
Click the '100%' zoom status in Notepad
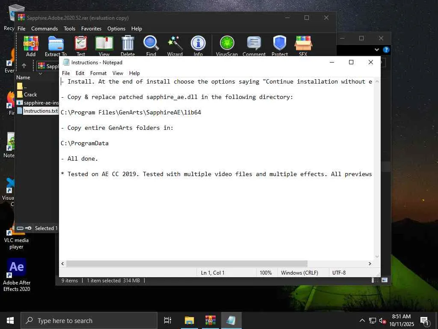click(266, 272)
